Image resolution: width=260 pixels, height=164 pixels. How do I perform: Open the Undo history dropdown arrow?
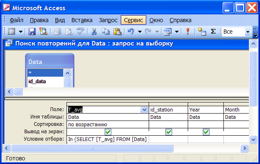tap(140, 32)
